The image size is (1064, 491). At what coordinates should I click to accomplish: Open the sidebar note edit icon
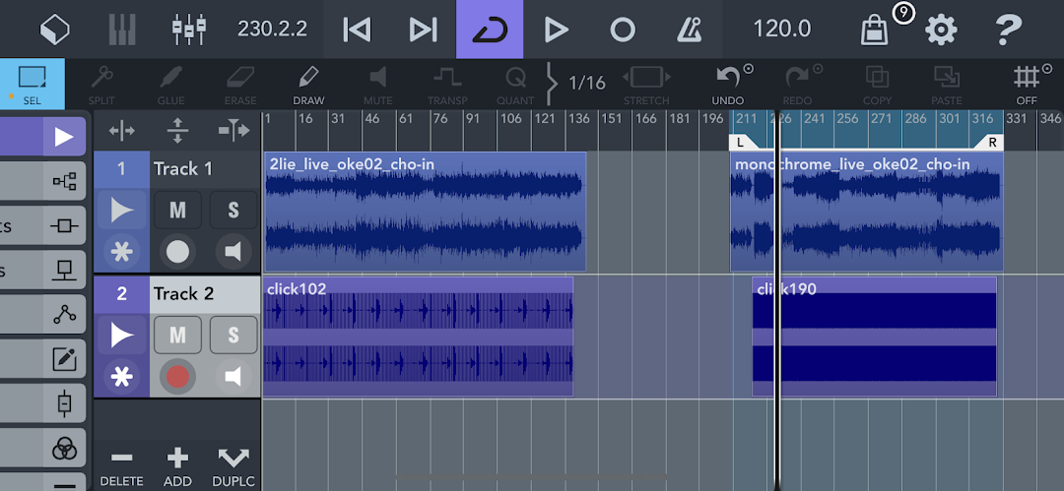(64, 359)
